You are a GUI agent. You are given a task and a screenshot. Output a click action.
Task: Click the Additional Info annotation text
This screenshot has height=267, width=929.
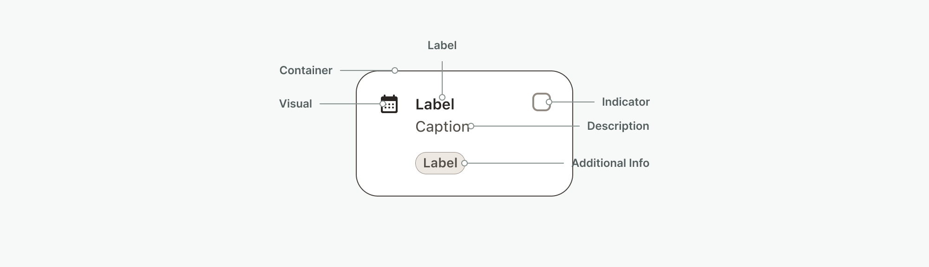610,163
